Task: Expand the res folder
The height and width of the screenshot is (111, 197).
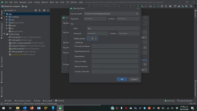Action: [7, 28]
